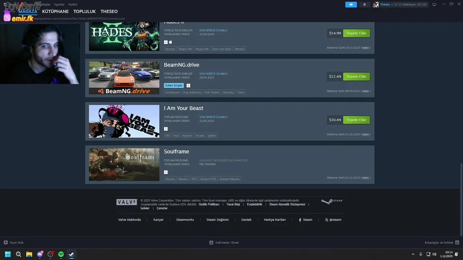
Task: Select the Aksiyon Macera tag
Action: tap(230, 179)
